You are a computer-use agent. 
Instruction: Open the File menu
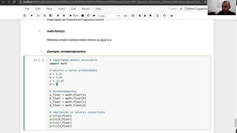pyautogui.click(x=27, y=9)
